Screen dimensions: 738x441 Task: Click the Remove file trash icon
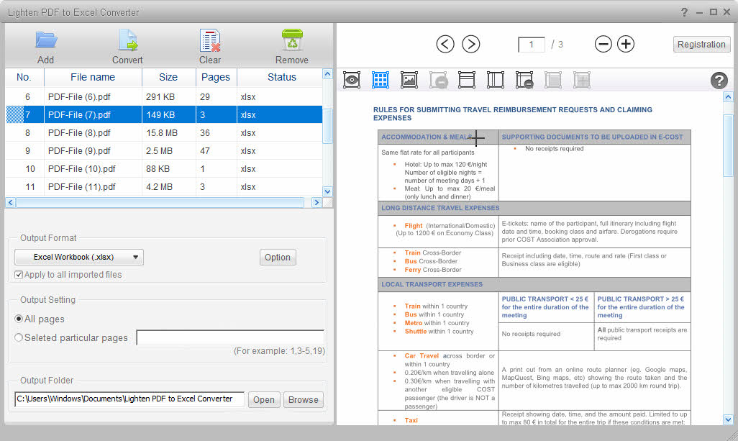click(291, 40)
